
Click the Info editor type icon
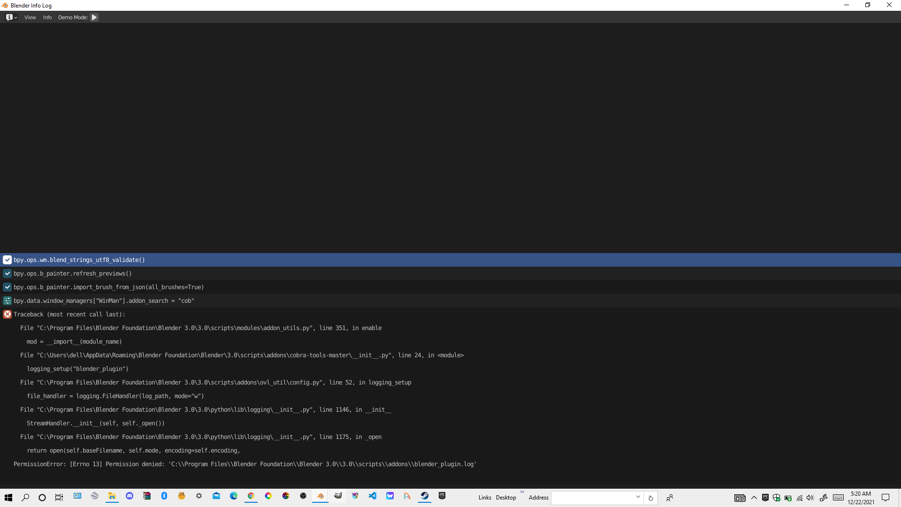(x=8, y=17)
